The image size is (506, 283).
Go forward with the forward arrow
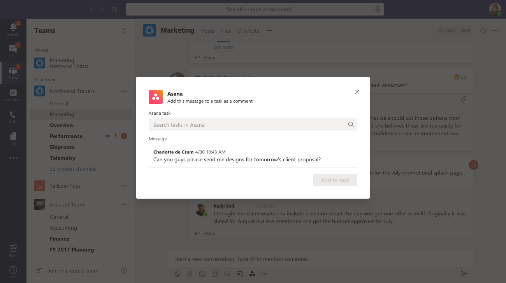click(102, 9)
